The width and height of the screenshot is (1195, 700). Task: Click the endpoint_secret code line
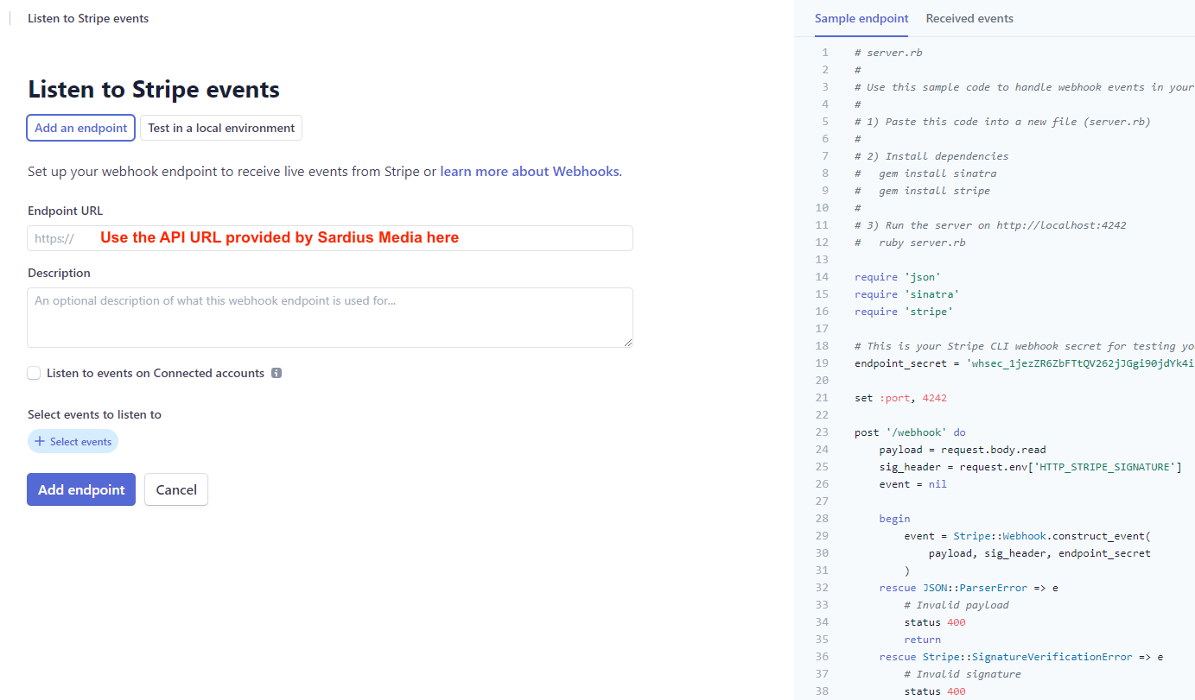click(1025, 363)
